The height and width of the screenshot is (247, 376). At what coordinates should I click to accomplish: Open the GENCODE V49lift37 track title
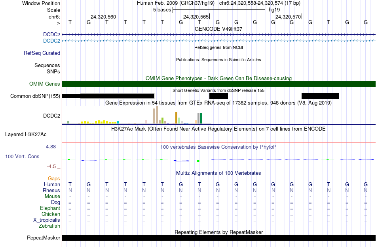pos(218,29)
